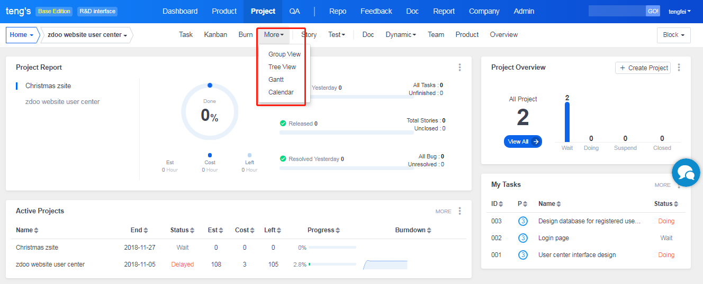Expand the Block dropdown button
This screenshot has height=284, width=703.
point(673,35)
